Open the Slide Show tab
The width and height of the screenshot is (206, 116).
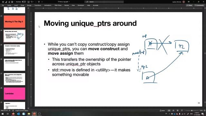point(58,5)
